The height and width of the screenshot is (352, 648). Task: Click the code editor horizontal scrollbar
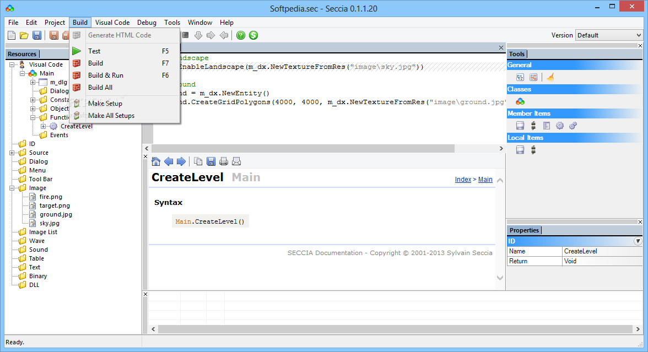tap(303, 148)
